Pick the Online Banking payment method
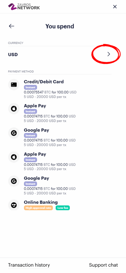This screenshot has width=126, height=273. point(60,205)
